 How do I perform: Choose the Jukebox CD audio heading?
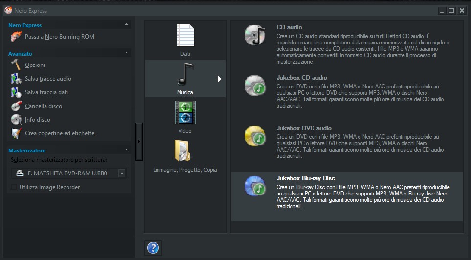(302, 77)
